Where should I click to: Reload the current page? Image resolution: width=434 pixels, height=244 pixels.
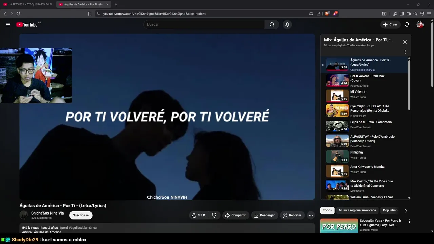[18, 14]
